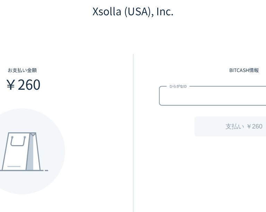266x212 pixels.
Task: Click the yen symbol in the large total
Action: pyautogui.click(x=11, y=85)
